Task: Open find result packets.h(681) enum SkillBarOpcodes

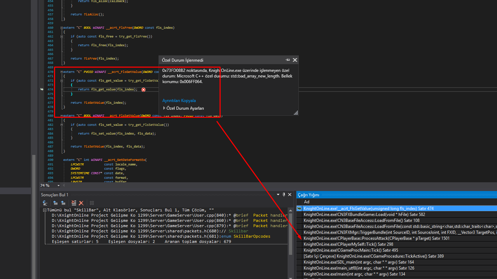Action: tap(161, 236)
